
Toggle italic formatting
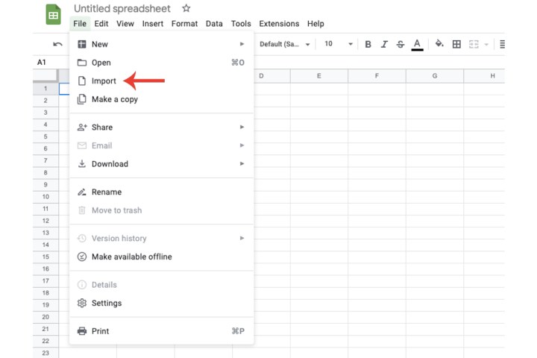(x=384, y=45)
